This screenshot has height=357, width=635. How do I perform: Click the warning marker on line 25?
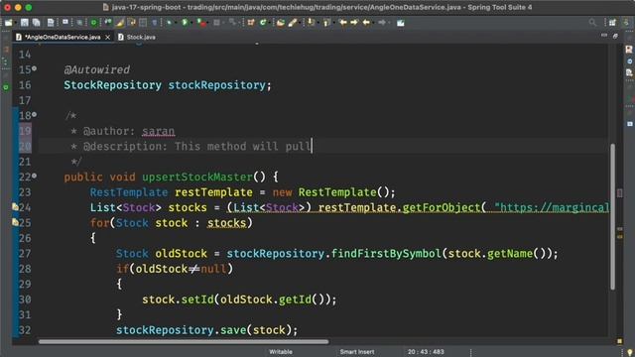[x=15, y=222]
